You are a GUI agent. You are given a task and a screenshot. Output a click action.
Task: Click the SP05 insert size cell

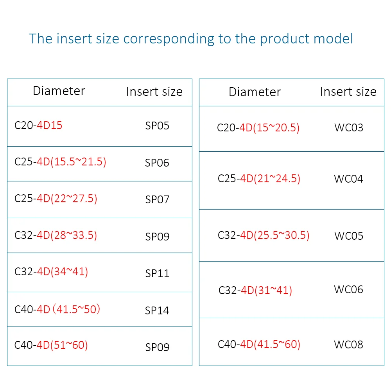157,126
